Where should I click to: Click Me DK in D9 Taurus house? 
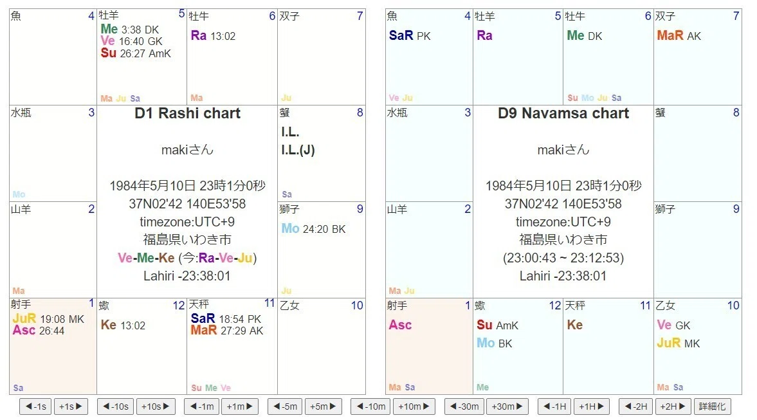pyautogui.click(x=585, y=36)
